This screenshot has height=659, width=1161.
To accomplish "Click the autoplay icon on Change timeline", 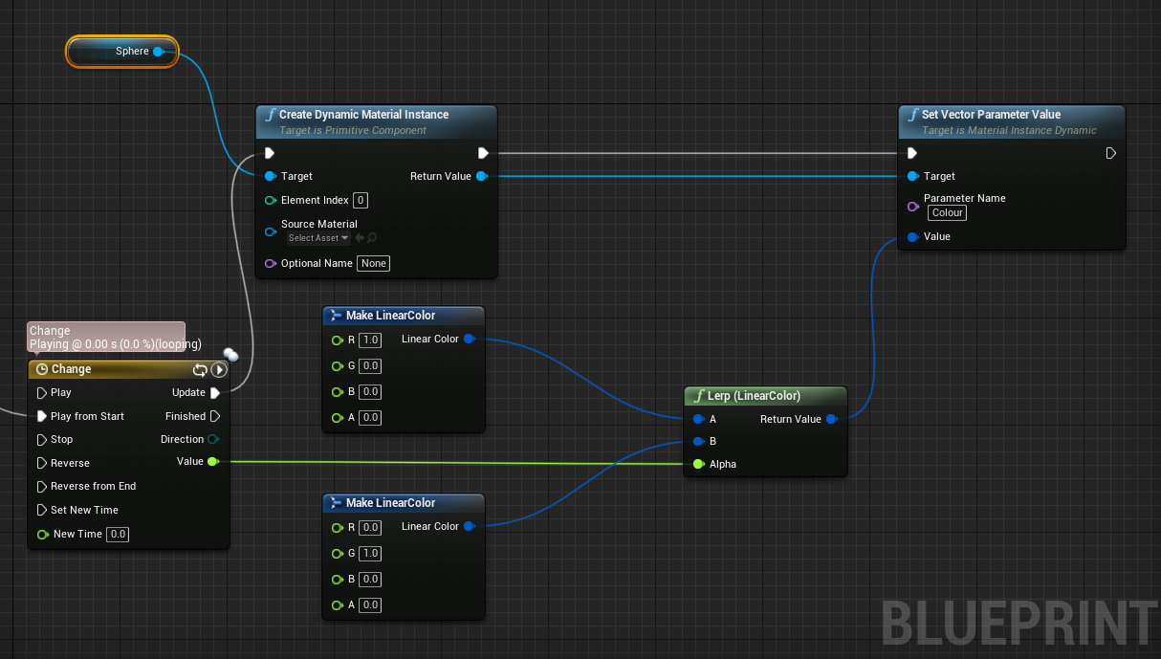I will point(219,369).
